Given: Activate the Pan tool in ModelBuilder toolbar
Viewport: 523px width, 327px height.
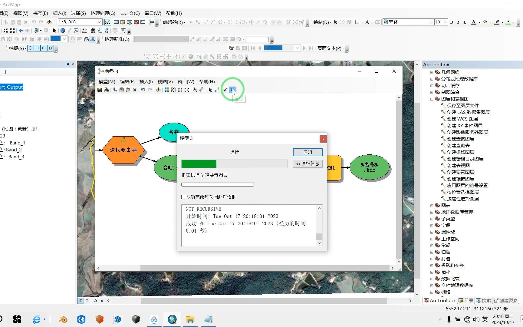Looking at the screenshot, I should 202,90.
